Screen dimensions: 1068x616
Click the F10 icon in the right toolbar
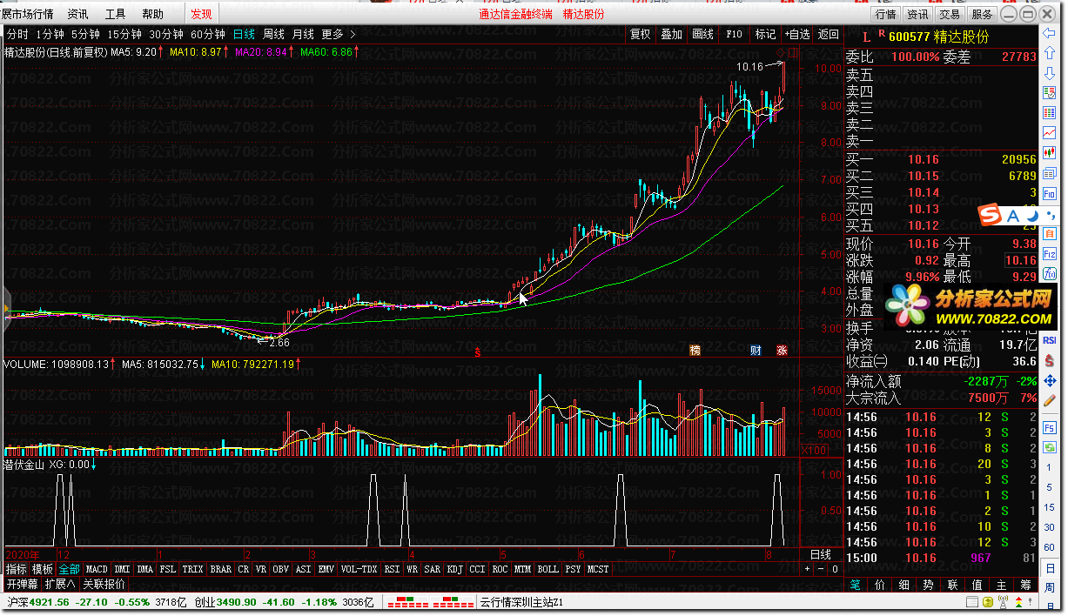point(1050,193)
